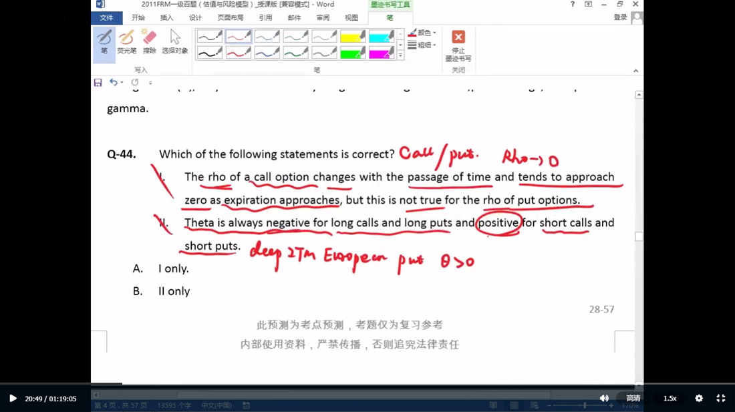Image resolution: width=735 pixels, height=412 pixels.
Task: Switch to the 审阅 review tab
Action: pyautogui.click(x=323, y=18)
